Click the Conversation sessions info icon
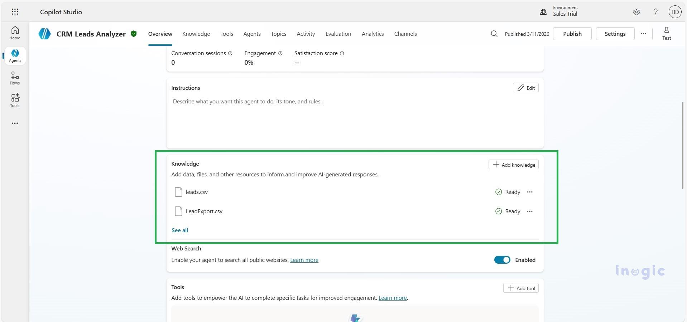This screenshot has width=687, height=322. coord(230,53)
